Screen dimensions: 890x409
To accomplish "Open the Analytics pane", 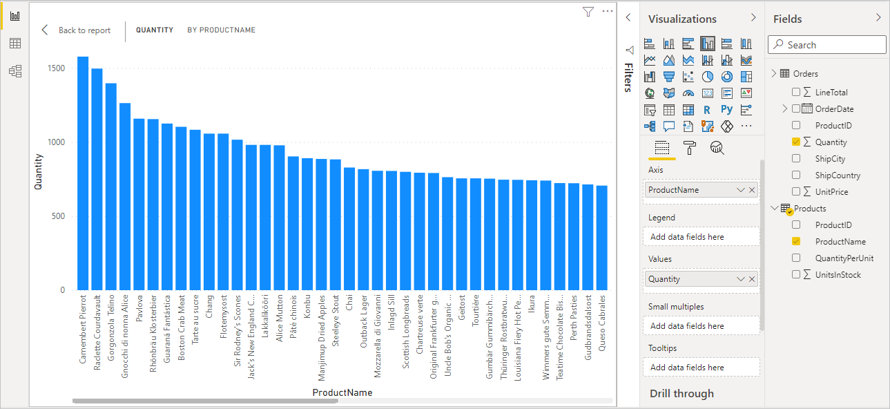I will 717,147.
